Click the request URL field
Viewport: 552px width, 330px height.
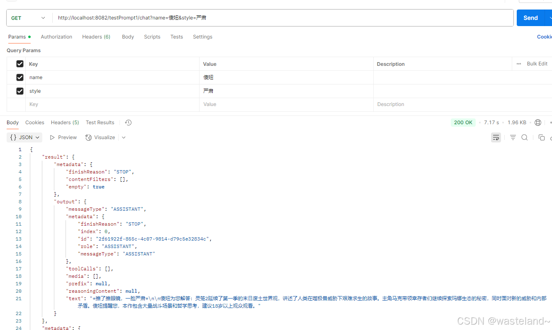pyautogui.click(x=282, y=18)
